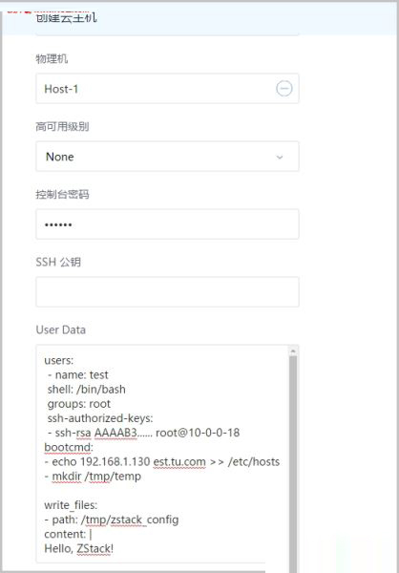
Task: Click the Hello, ZStack! text line
Action: (79, 549)
